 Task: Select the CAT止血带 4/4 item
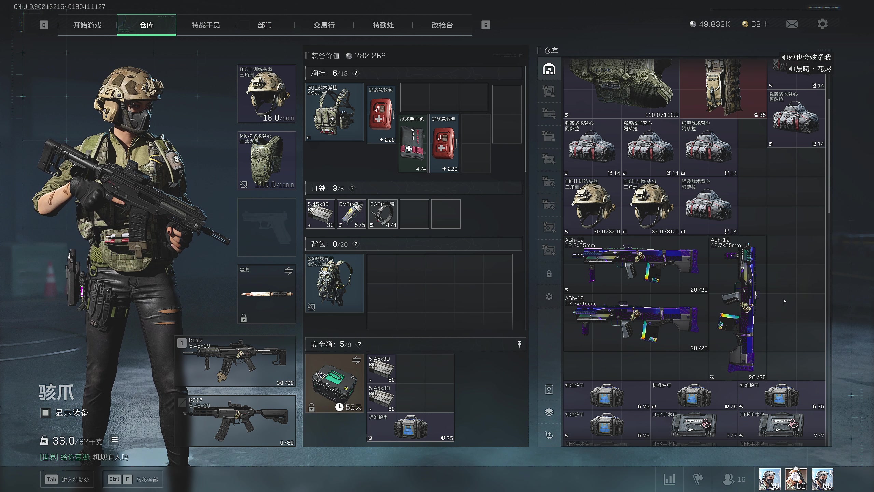tap(383, 214)
